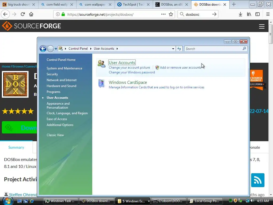The image size is (273, 205).
Task: Toggle Firefox sidebar icon
Action: [x=258, y=14]
